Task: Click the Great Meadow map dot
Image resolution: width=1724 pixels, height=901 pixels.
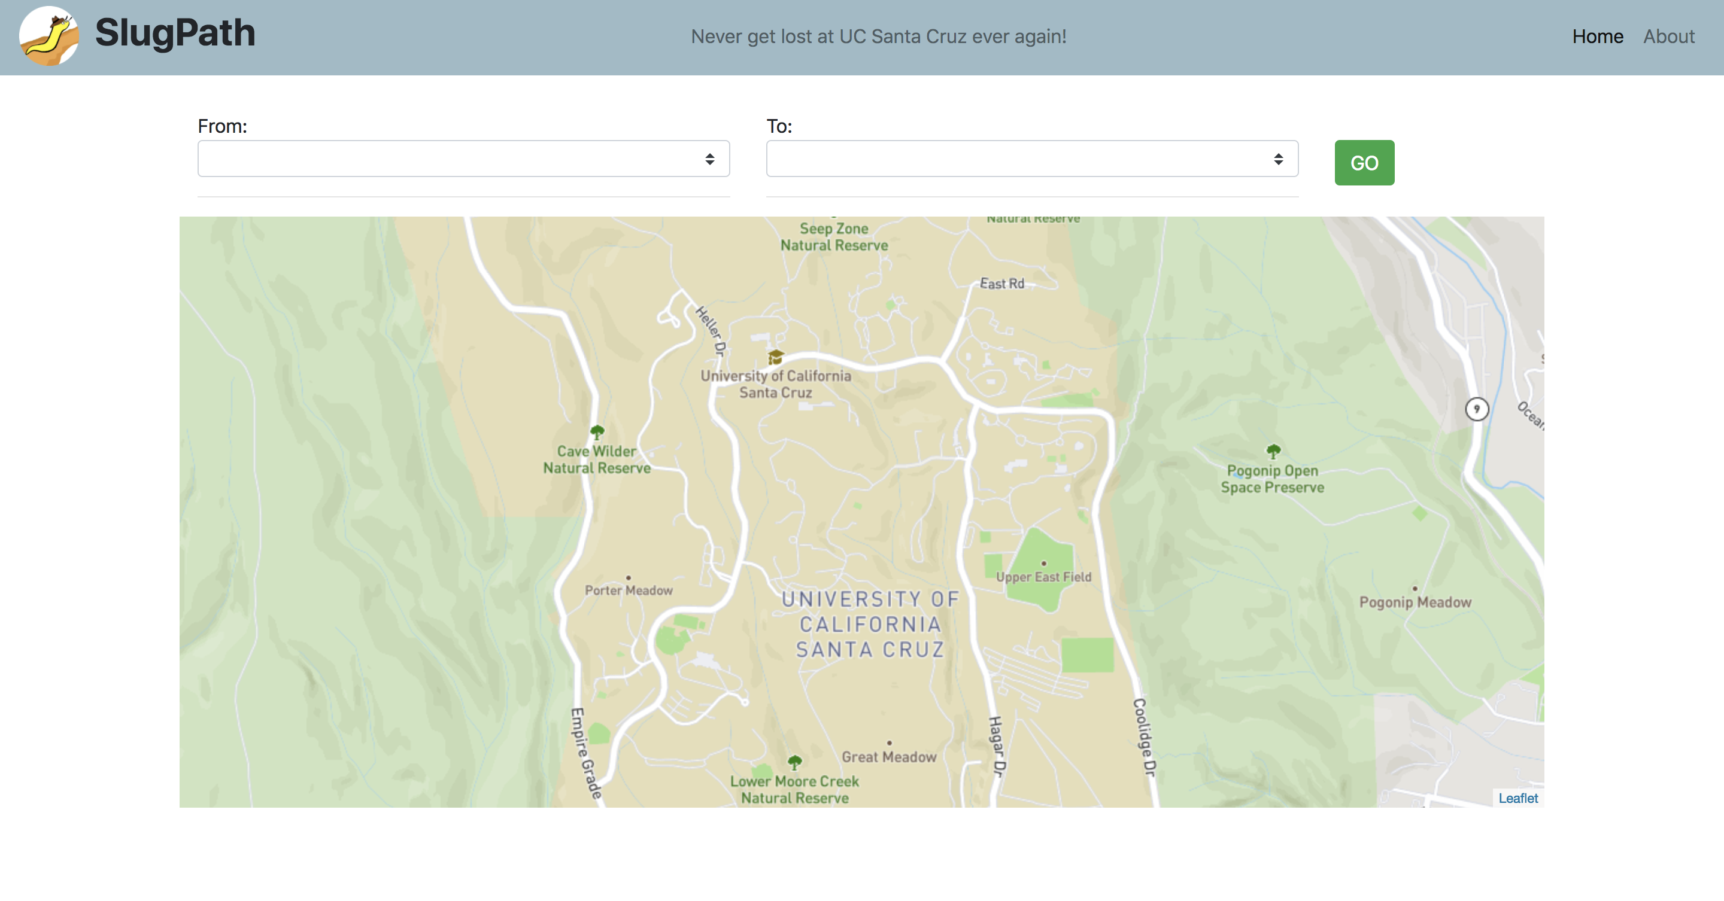Action: [889, 742]
